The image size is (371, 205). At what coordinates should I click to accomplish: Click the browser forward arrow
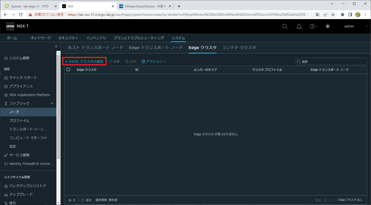coord(13,15)
